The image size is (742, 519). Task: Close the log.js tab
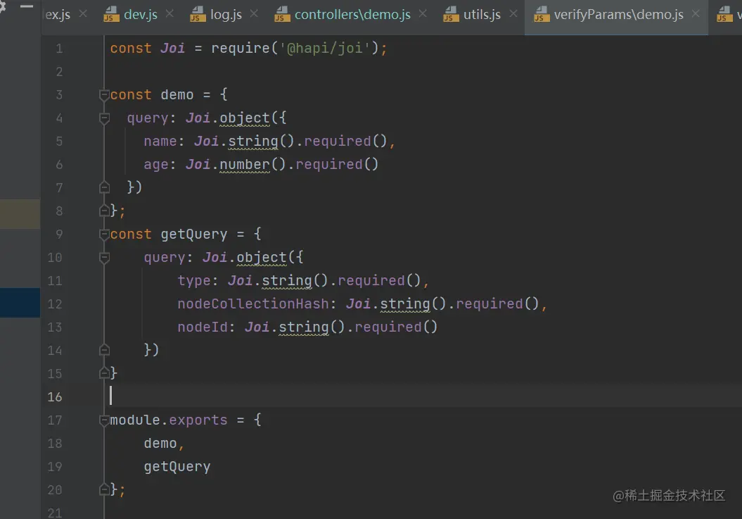[x=254, y=14]
